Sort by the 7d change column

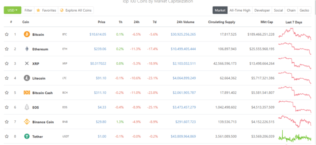(x=154, y=22)
